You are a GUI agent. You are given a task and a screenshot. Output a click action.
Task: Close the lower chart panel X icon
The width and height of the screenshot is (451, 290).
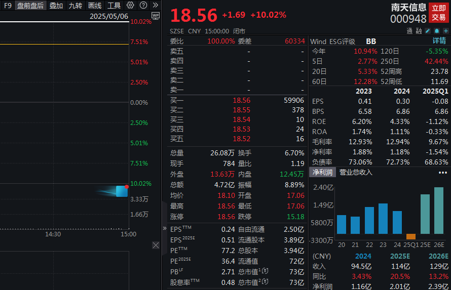click(156, 245)
